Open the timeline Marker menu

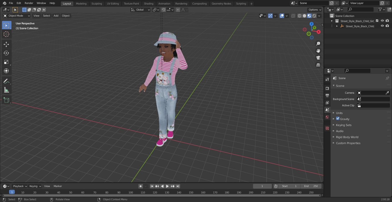58,186
